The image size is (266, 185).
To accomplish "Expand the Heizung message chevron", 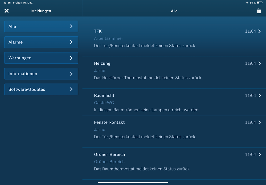I will pos(259,63).
